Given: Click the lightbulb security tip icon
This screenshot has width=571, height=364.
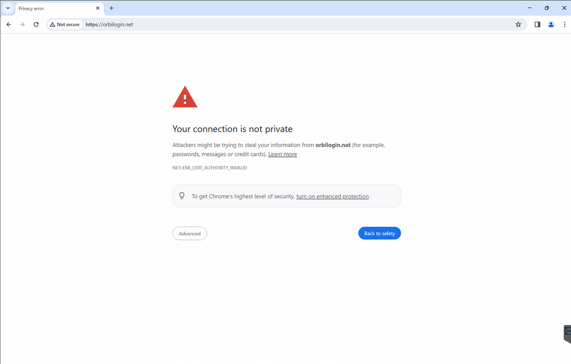Looking at the screenshot, I should coord(182,196).
